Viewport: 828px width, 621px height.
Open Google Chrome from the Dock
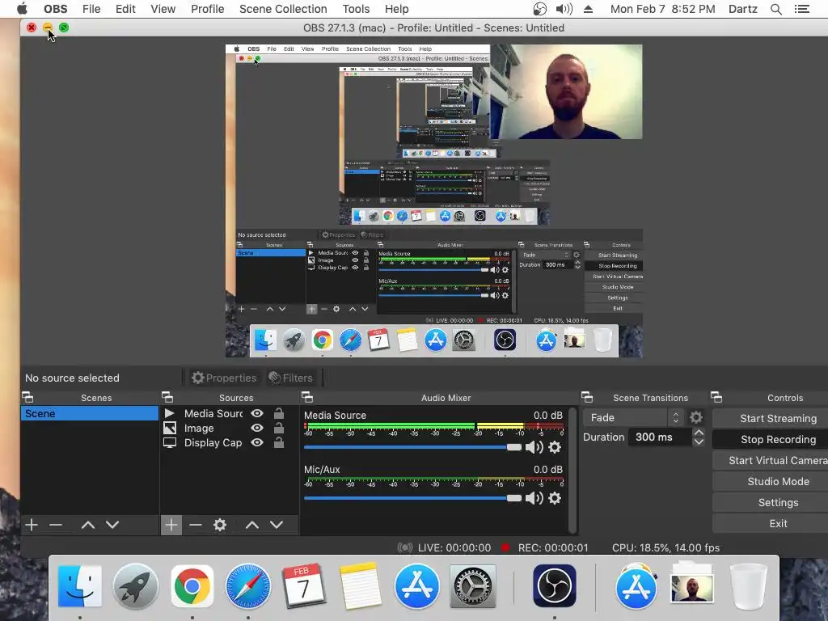click(x=192, y=586)
